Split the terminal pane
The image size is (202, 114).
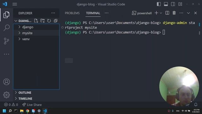point(167,13)
